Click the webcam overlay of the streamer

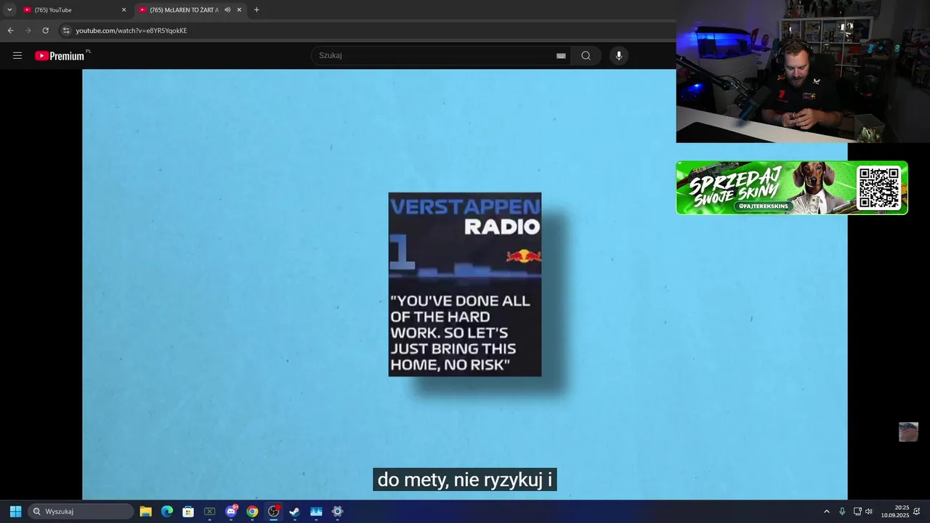pos(803,71)
